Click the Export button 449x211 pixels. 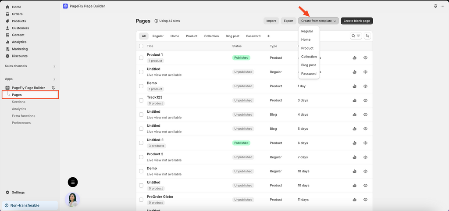(x=289, y=21)
